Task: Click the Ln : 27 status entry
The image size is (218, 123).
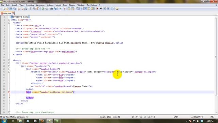Action: click(x=135, y=117)
